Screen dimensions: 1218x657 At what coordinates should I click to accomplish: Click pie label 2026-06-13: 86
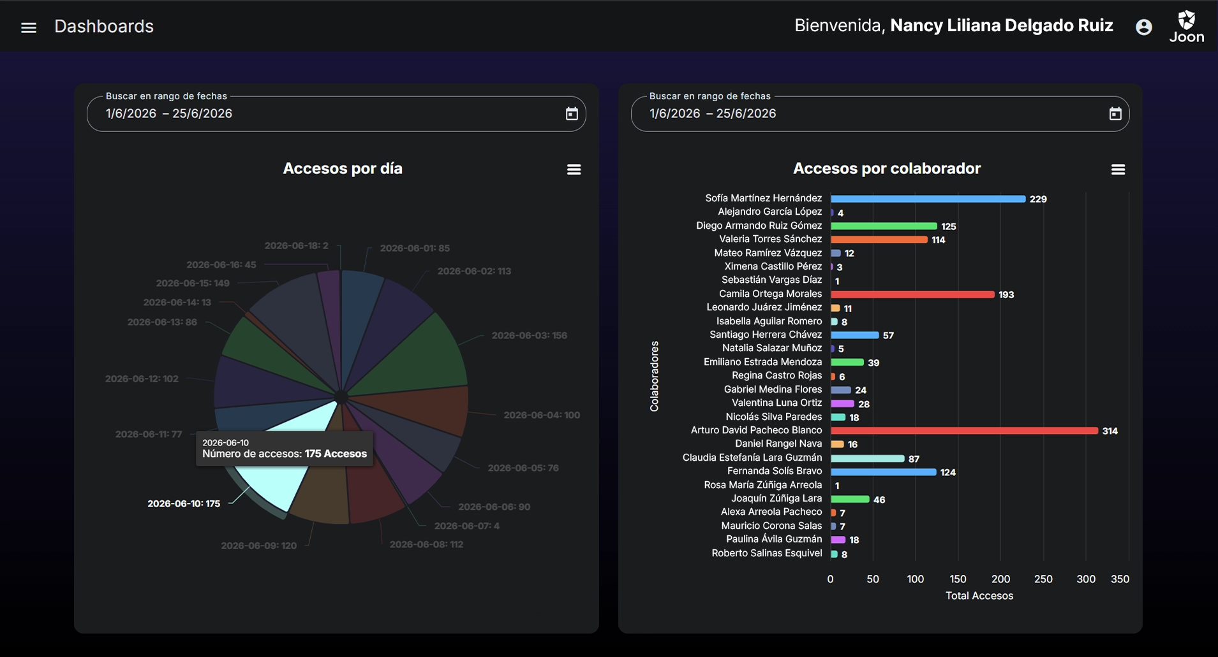(162, 322)
